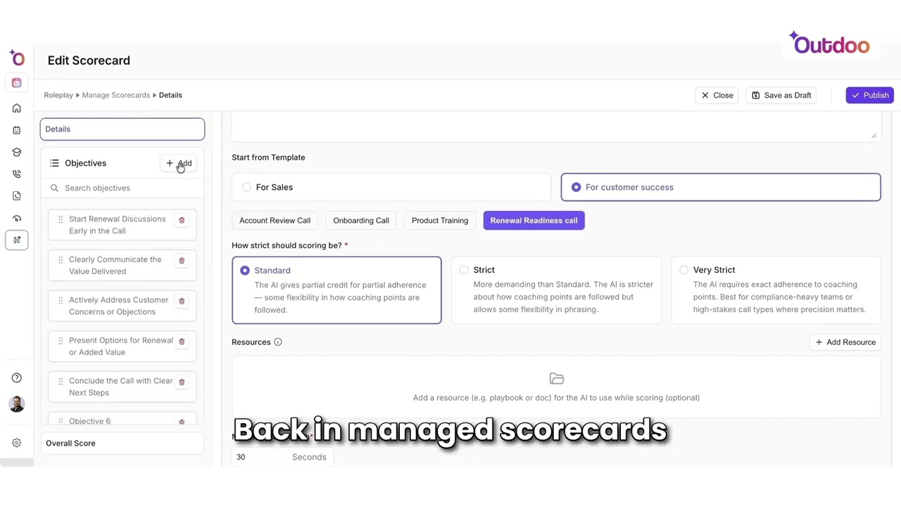Open the settings gear in sidebar
The image size is (901, 506).
[17, 443]
